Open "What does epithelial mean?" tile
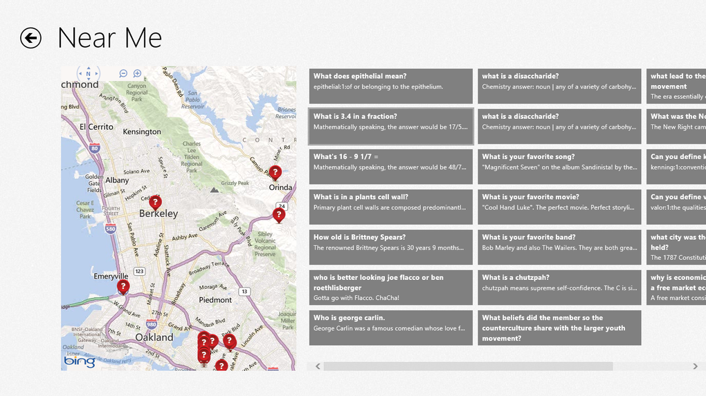This screenshot has height=396, width=706. [391, 86]
